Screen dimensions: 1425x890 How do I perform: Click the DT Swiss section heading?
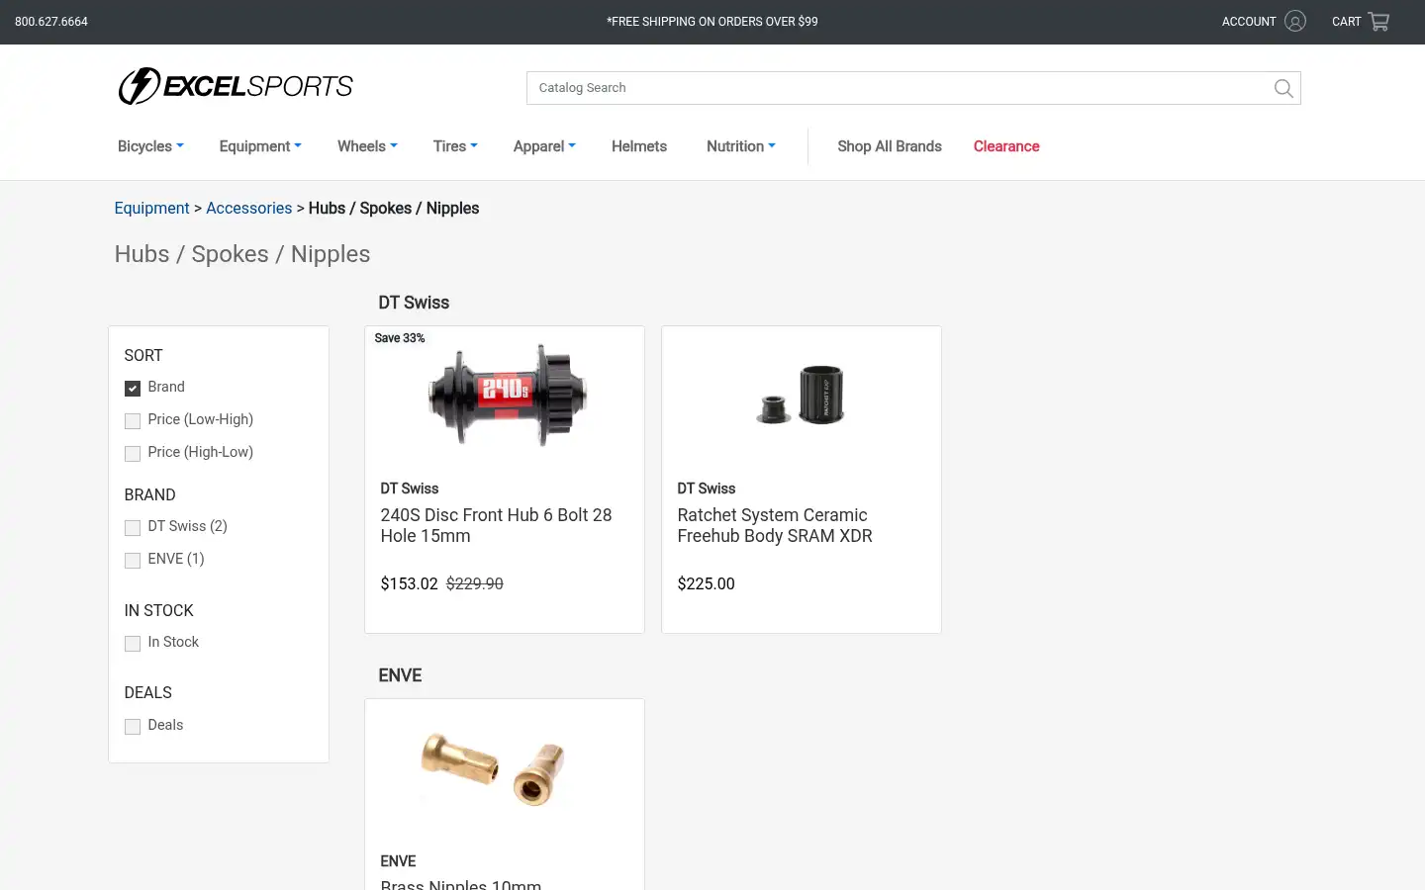pyautogui.click(x=414, y=303)
